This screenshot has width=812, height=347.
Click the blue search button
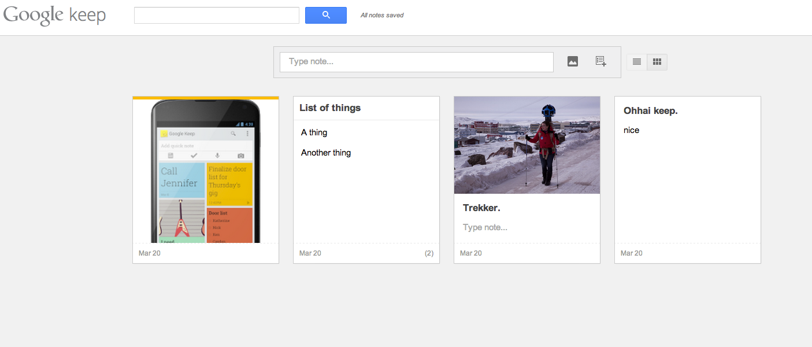coord(325,15)
